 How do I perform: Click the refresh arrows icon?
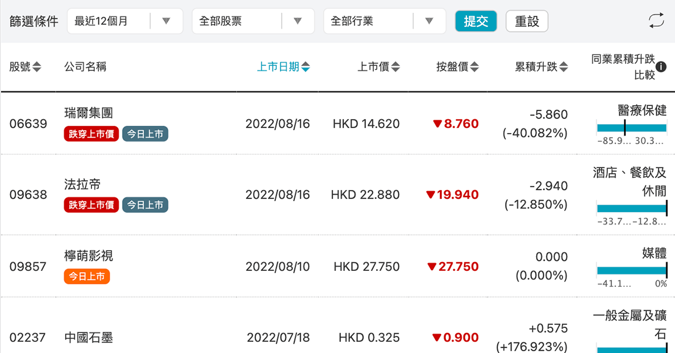coord(656,21)
